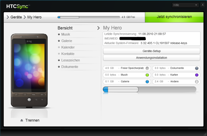This screenshot has height=136, width=207.
Task: Click the chevron before My Hero in breadcrumb
Action: coord(24,17)
